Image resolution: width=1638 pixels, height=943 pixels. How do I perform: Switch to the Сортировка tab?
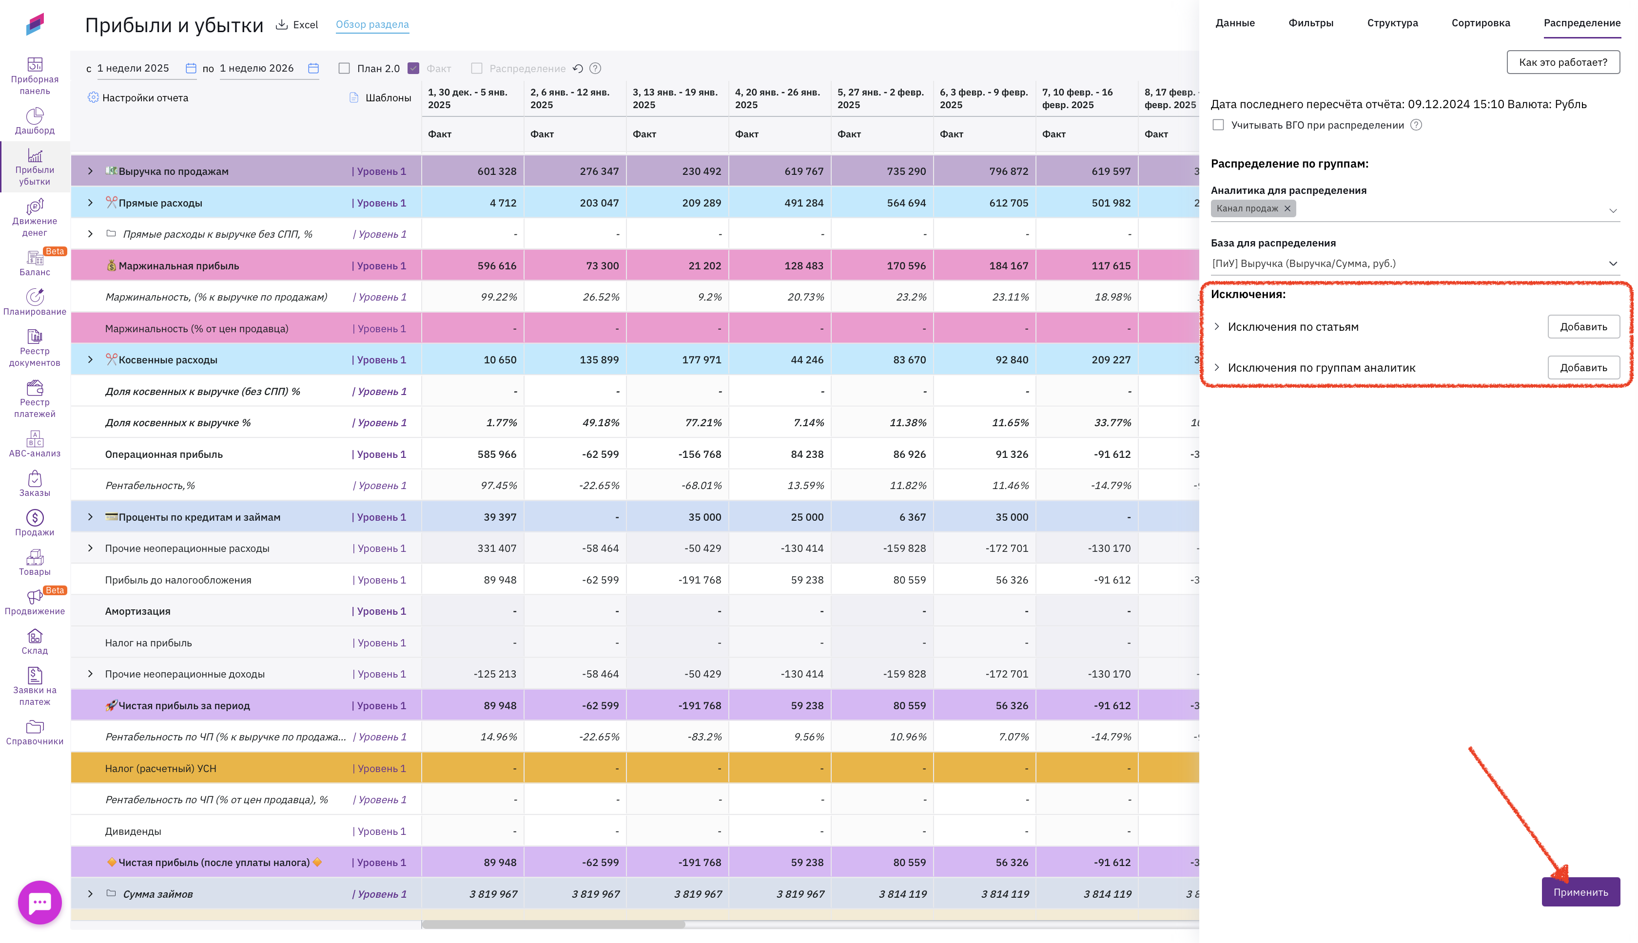click(x=1480, y=23)
